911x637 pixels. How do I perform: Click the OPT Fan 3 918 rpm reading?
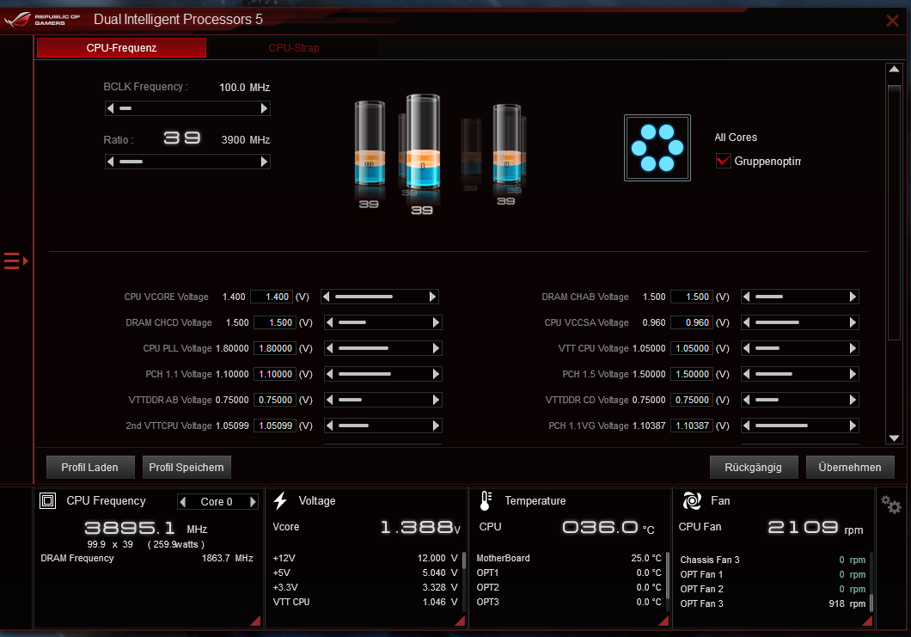coord(847,603)
